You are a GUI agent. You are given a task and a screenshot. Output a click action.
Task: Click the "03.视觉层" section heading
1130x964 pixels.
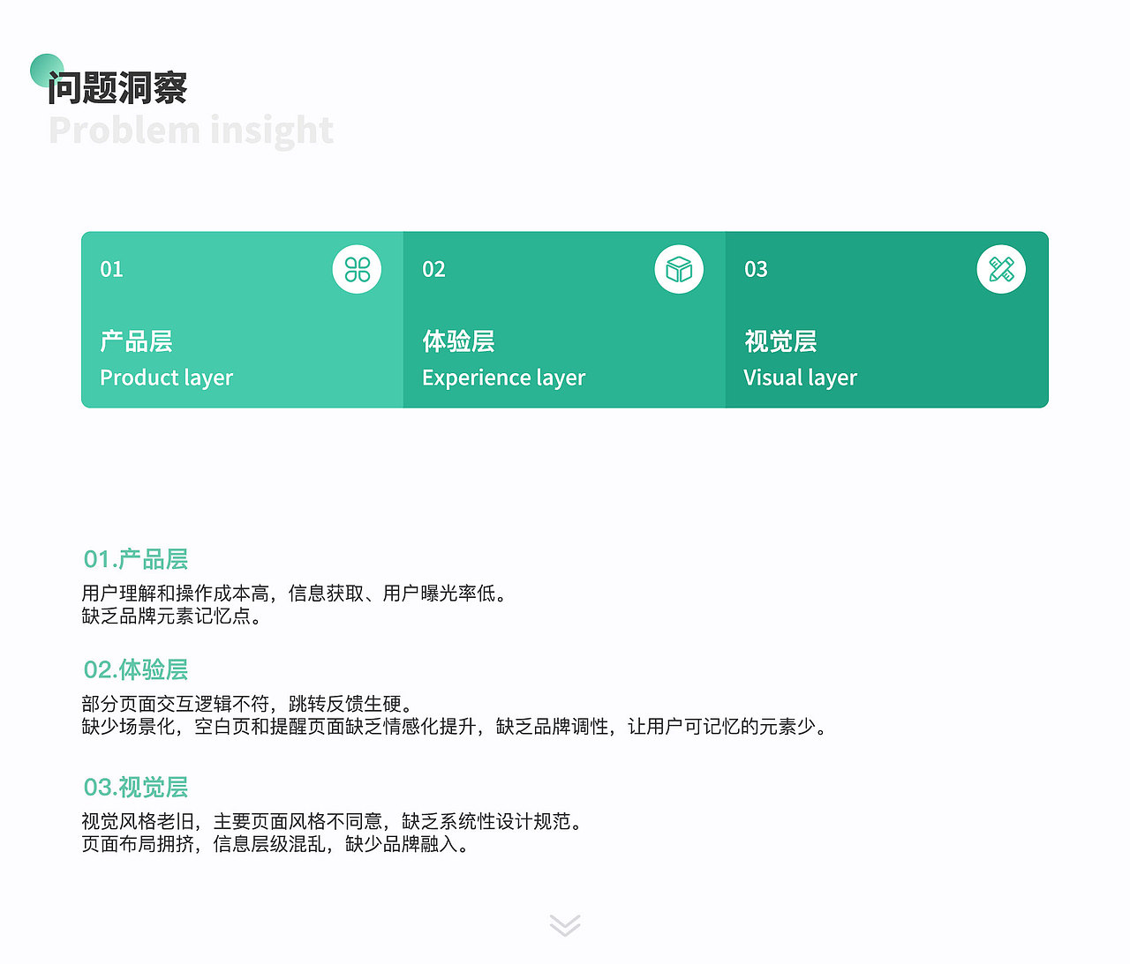[x=135, y=787]
